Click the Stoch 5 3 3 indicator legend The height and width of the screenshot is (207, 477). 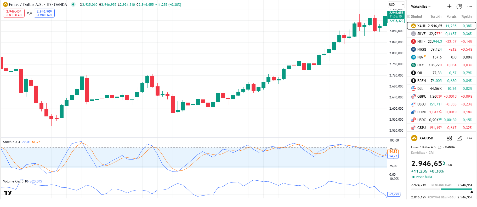pyautogui.click(x=12, y=142)
